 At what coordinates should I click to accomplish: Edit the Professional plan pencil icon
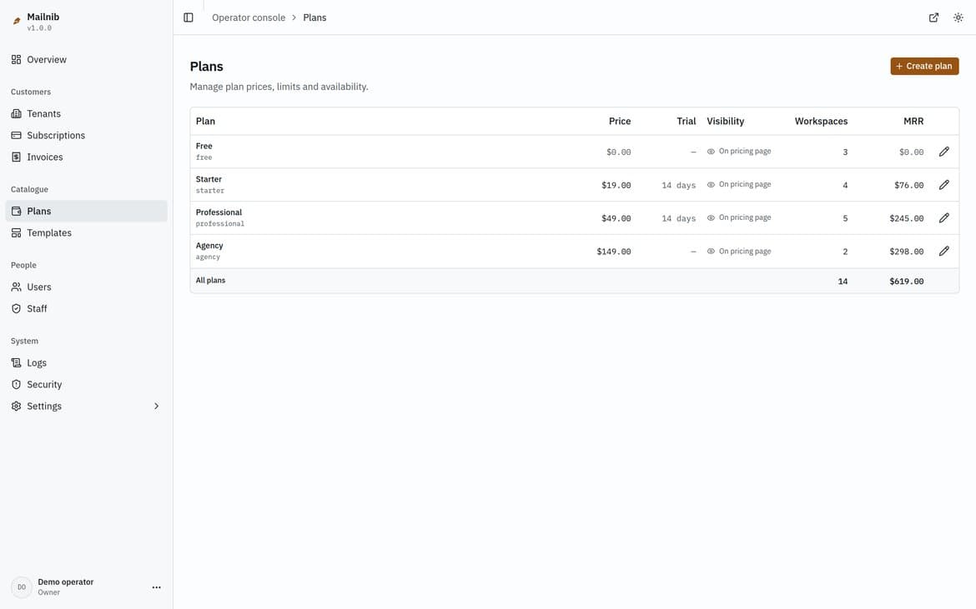944,218
